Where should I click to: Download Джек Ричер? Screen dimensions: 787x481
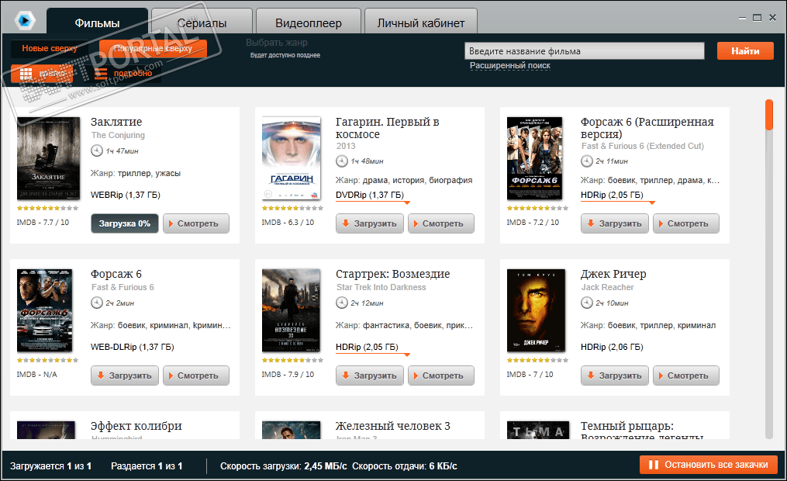[x=614, y=375]
